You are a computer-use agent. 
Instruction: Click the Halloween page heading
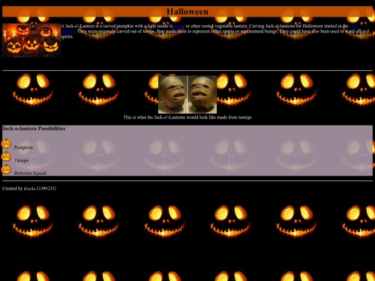pyautogui.click(x=187, y=12)
